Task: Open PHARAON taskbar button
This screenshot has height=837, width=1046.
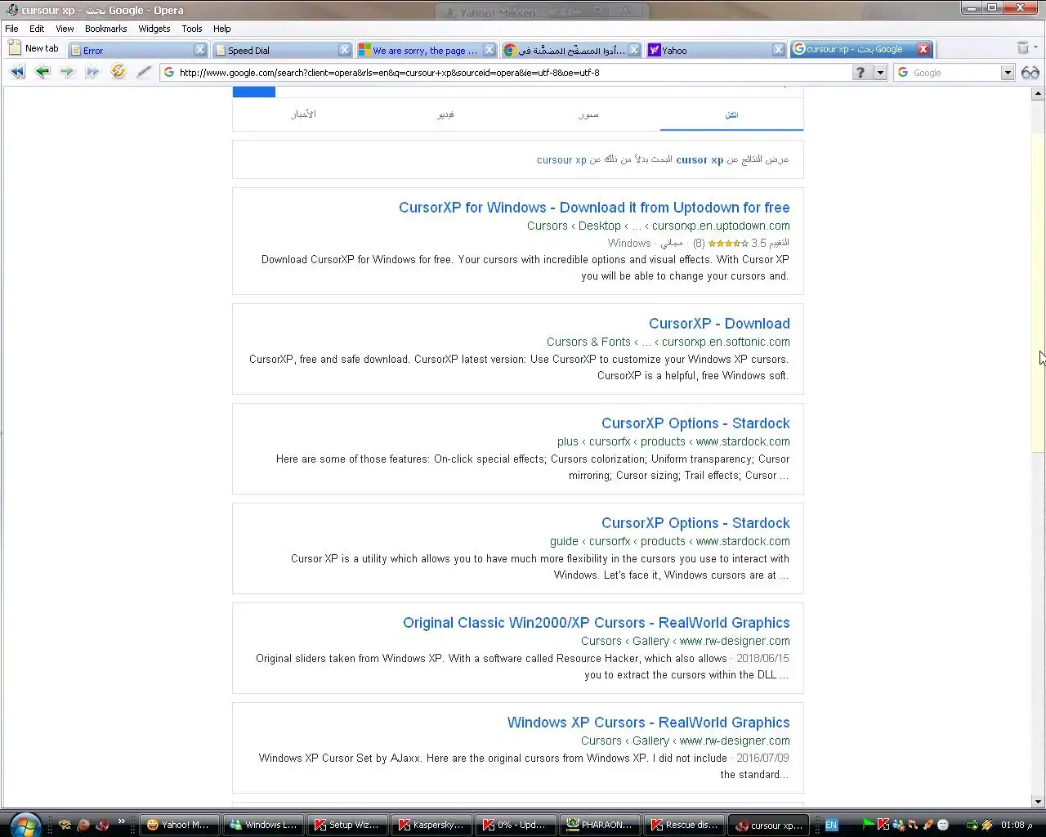Action: click(x=601, y=825)
